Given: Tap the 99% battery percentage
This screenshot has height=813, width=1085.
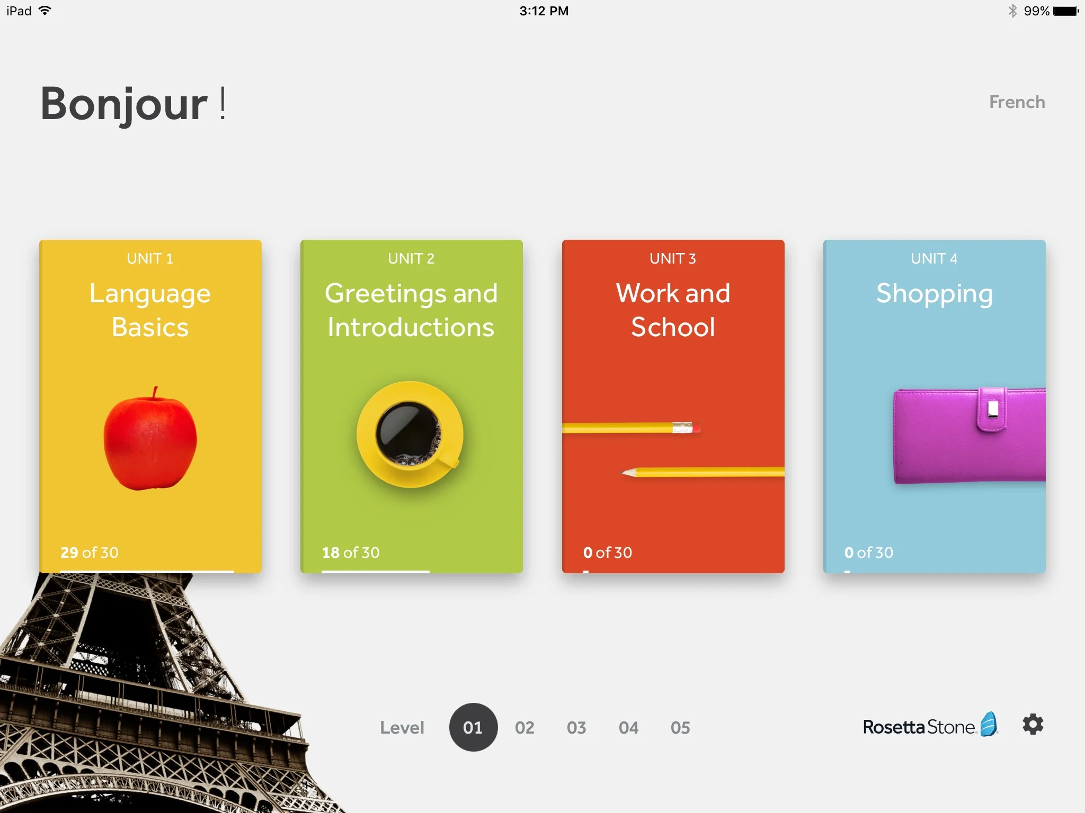Looking at the screenshot, I should pos(1037,11).
